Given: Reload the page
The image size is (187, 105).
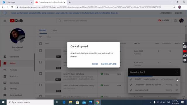Looking at the screenshot, I should [x=12, y=7].
